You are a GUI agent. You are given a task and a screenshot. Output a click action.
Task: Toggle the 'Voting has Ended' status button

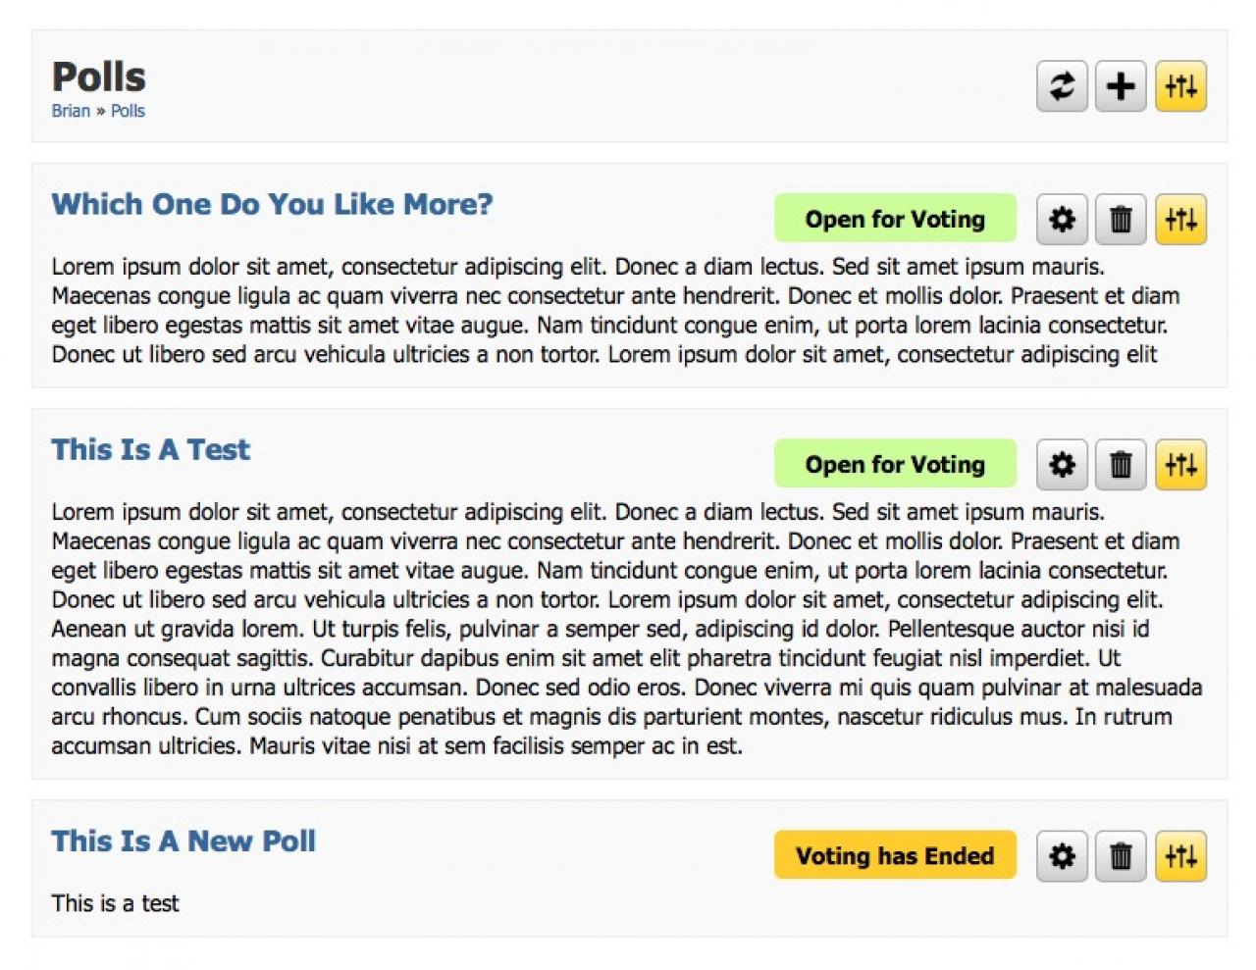tap(895, 856)
